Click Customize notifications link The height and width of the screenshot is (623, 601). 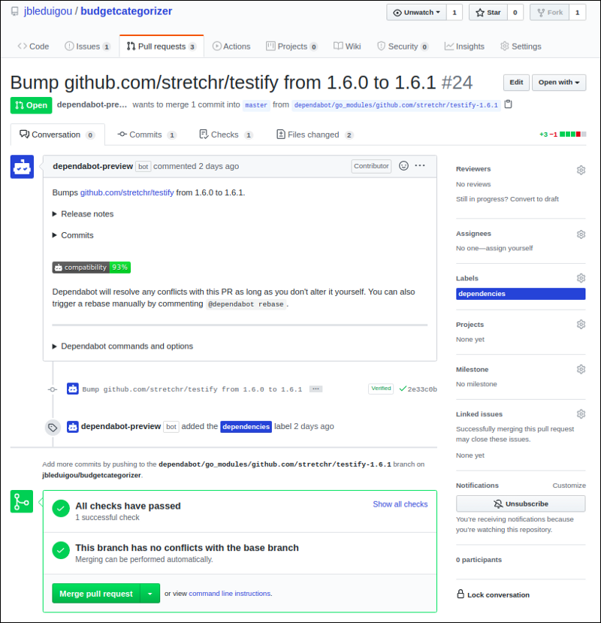coord(569,485)
